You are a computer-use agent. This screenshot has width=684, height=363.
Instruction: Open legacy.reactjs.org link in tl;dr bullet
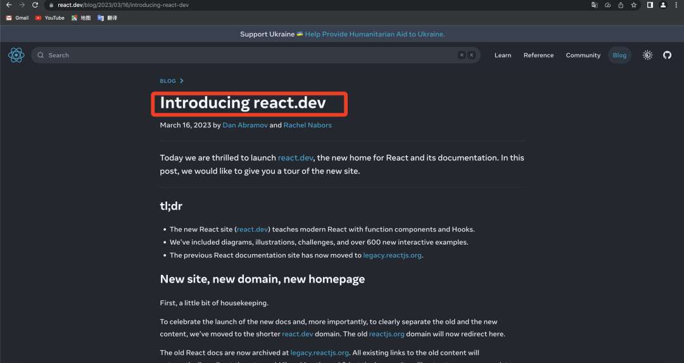[392, 255]
